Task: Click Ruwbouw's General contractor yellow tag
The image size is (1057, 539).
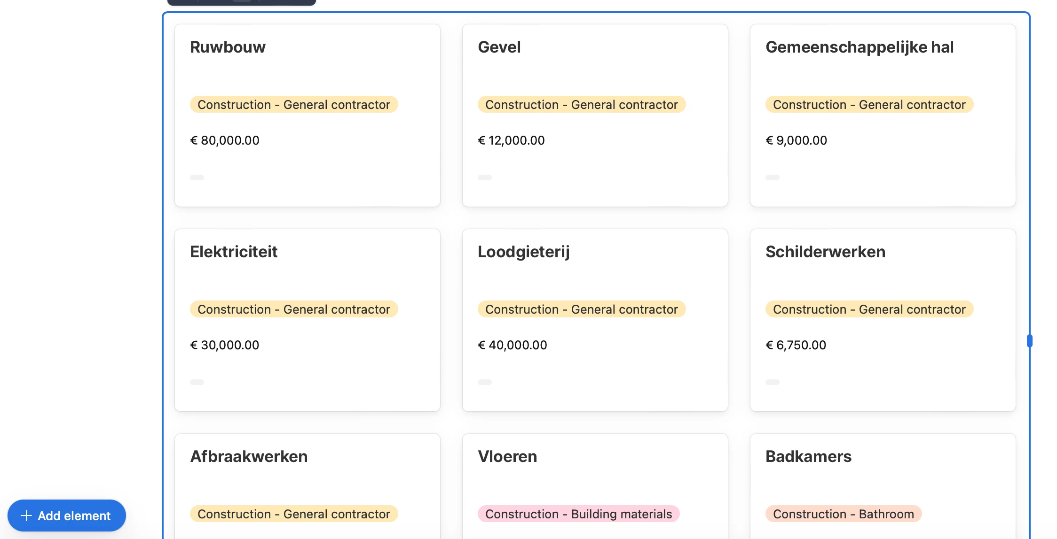Action: [x=294, y=104]
